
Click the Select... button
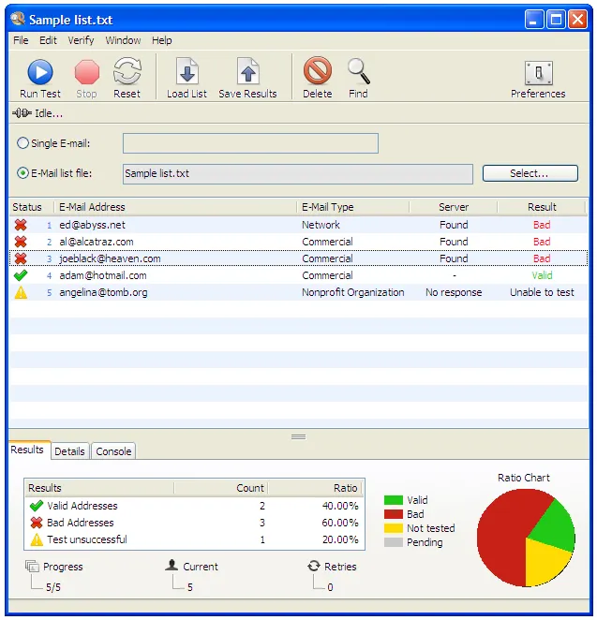(530, 173)
